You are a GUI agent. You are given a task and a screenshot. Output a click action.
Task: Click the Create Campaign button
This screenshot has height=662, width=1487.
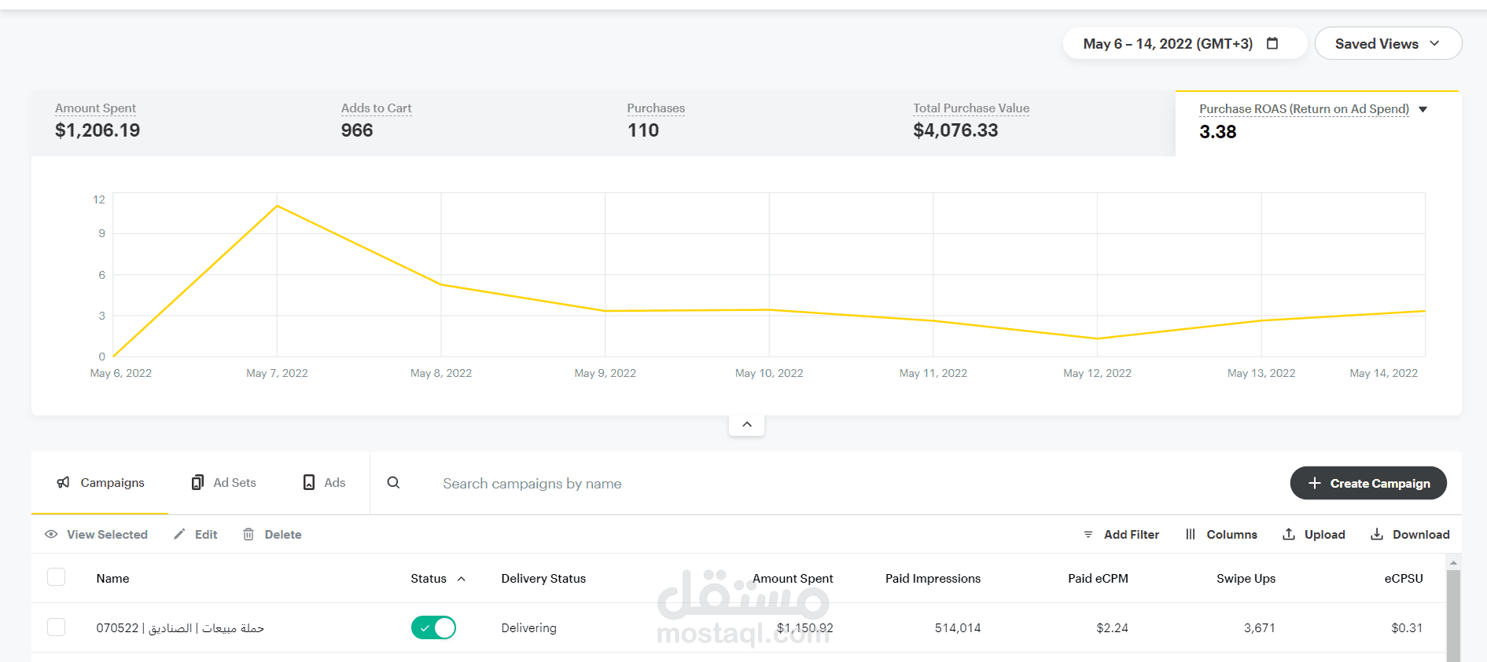click(x=1368, y=483)
